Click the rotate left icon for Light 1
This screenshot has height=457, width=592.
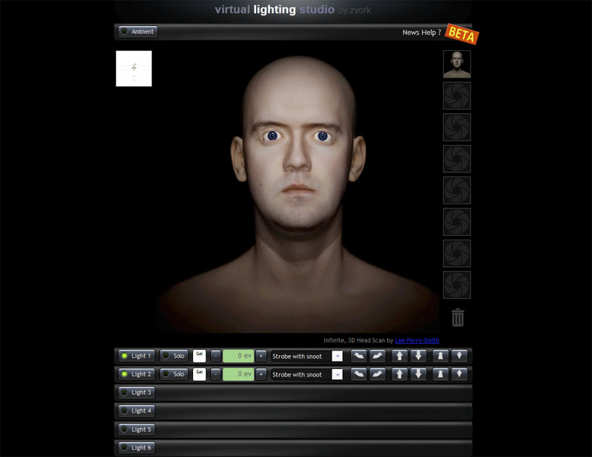[358, 356]
